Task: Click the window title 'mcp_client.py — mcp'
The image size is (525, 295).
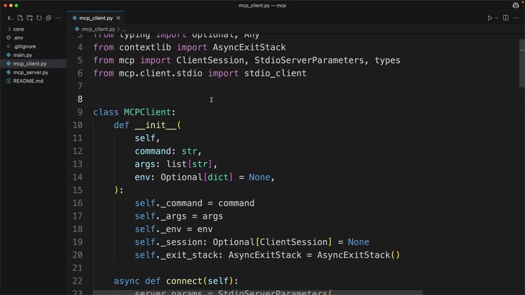Action: [x=262, y=5]
